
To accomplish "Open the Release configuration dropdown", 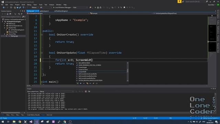I will pos(35,8).
